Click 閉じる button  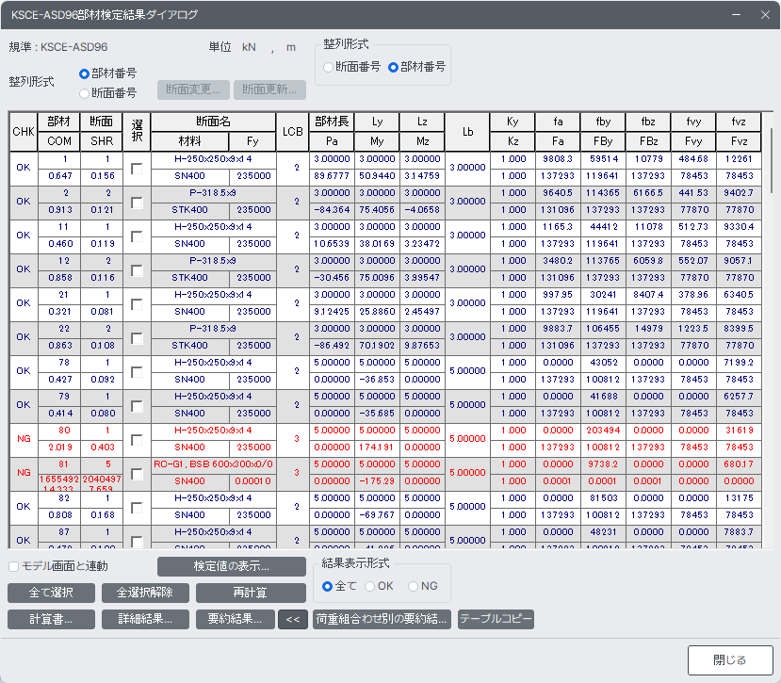pyautogui.click(x=730, y=660)
